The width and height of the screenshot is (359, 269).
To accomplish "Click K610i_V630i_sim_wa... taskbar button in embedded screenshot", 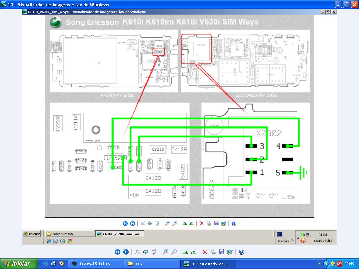I will pos(120,234).
